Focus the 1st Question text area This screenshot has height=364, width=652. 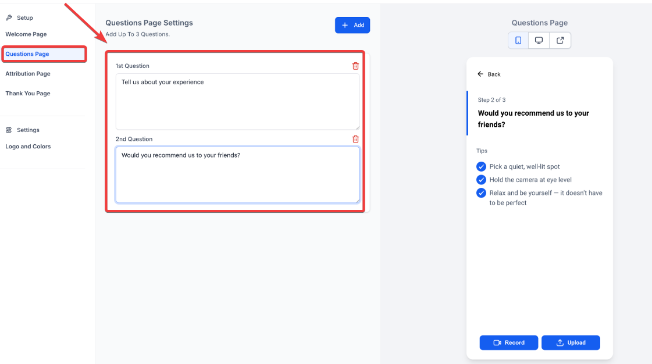pos(237,102)
